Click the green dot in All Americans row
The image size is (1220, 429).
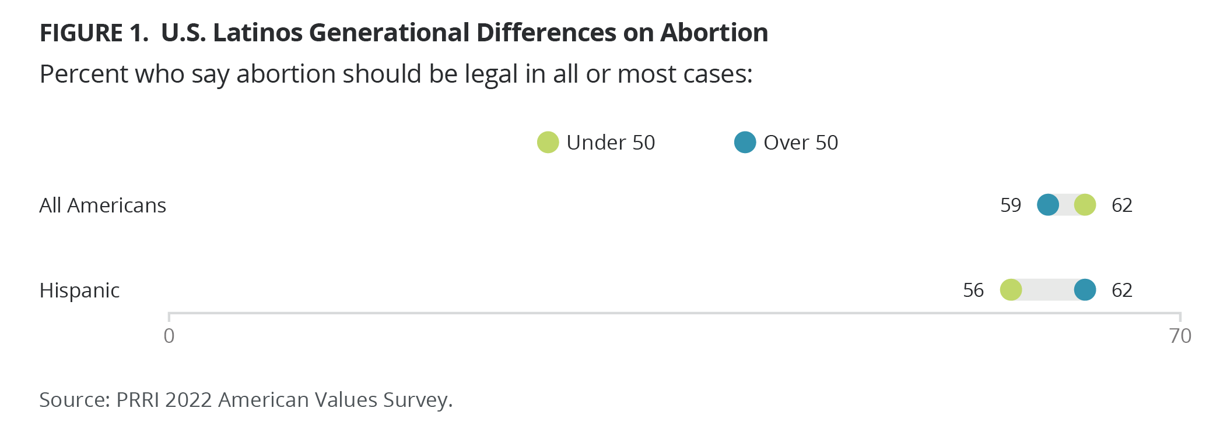tap(1085, 205)
